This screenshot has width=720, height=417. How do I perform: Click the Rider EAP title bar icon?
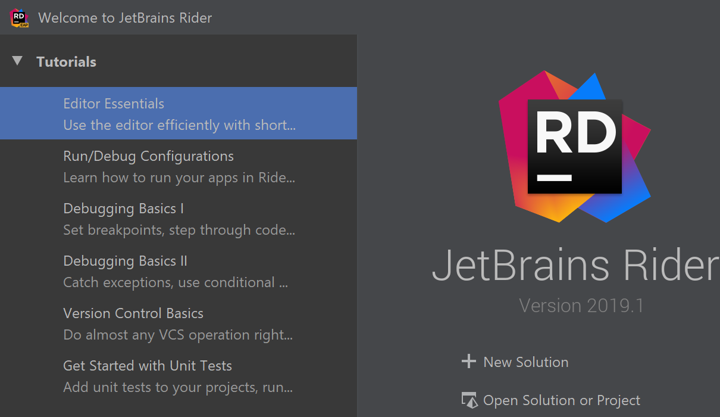pos(19,18)
